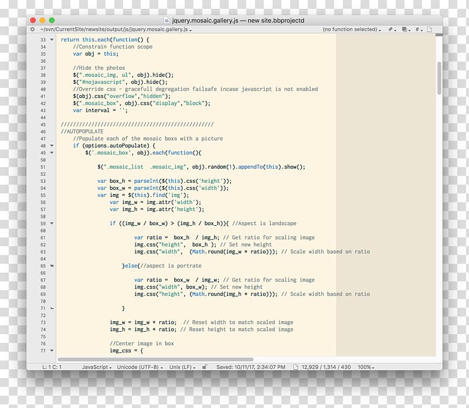Open the JavaScript language pop-up

coord(97,367)
